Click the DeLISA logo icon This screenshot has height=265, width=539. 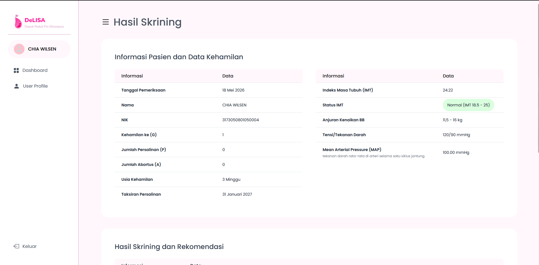pyautogui.click(x=18, y=22)
